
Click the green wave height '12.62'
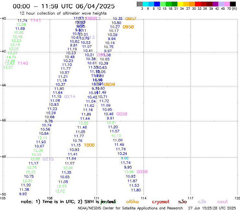(60, 191)
